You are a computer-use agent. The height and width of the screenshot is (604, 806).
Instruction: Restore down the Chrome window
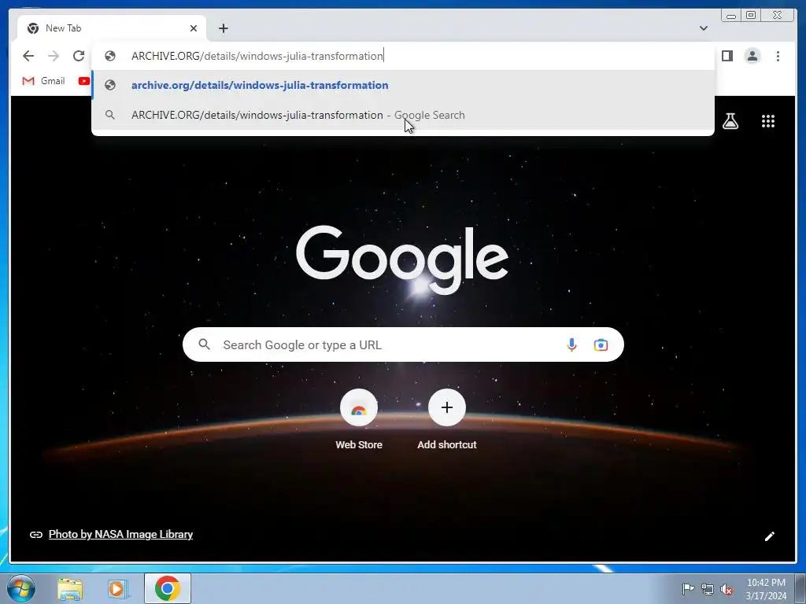coord(751,16)
